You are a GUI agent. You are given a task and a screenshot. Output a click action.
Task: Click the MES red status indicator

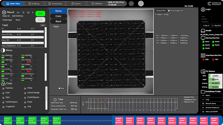coord(203,60)
